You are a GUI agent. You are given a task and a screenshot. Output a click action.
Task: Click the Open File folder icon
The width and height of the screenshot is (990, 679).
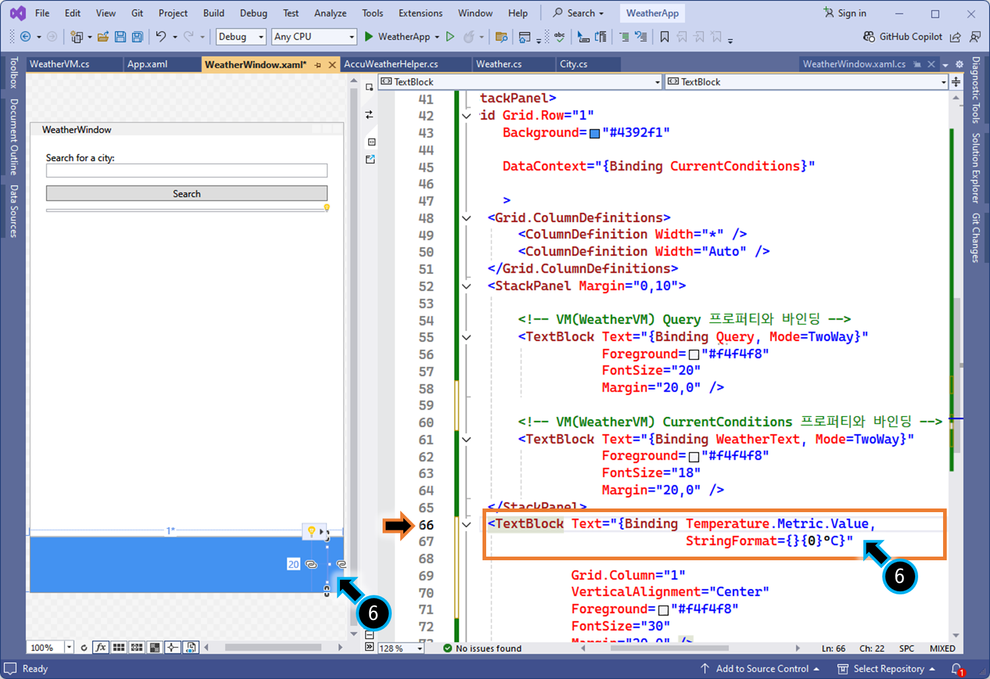coord(103,37)
